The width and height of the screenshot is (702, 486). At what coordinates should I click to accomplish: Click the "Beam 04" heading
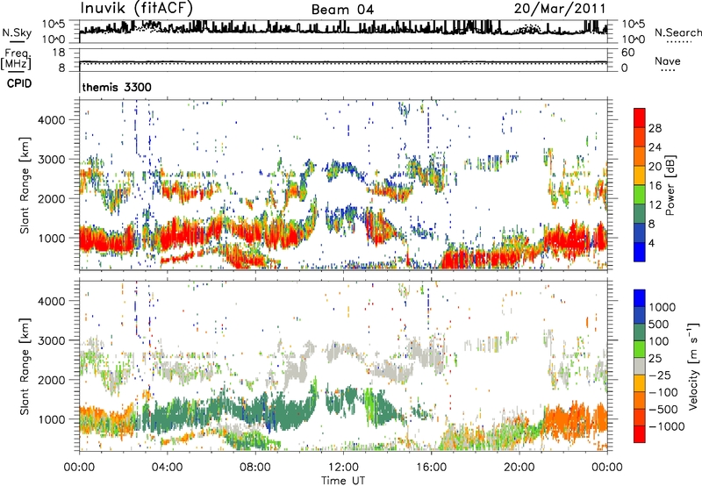[x=342, y=10]
